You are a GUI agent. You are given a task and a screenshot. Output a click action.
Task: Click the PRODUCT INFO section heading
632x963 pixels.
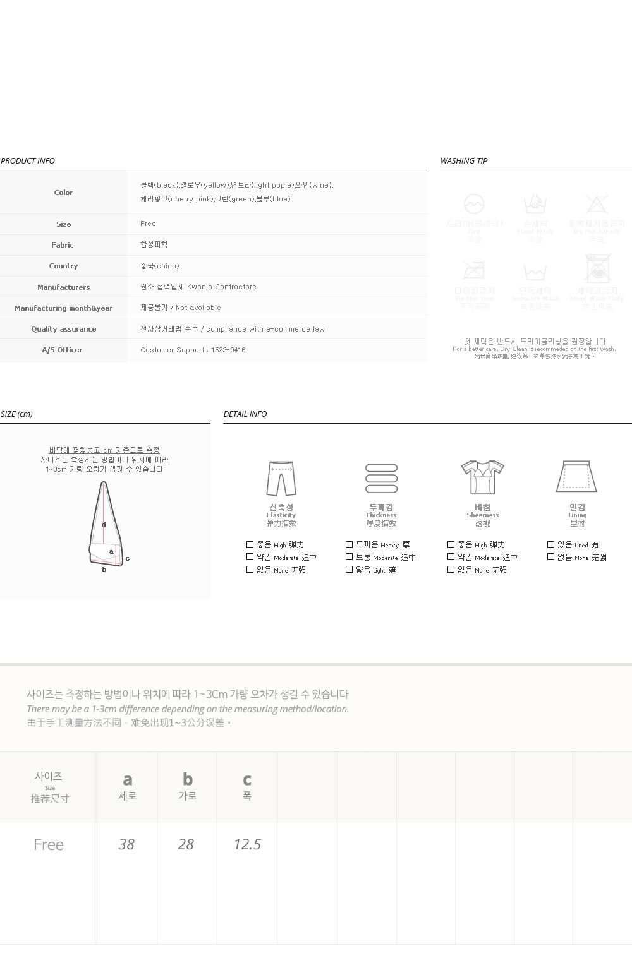click(28, 160)
